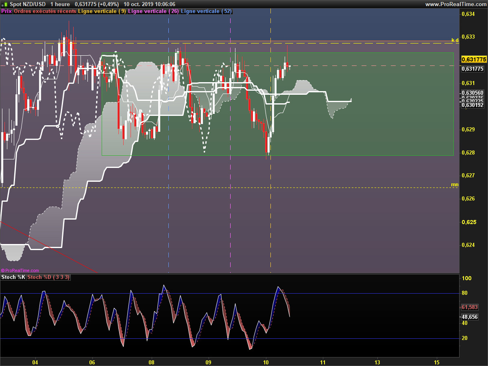Click the 1 heure timeframe text

[x=60, y=4]
